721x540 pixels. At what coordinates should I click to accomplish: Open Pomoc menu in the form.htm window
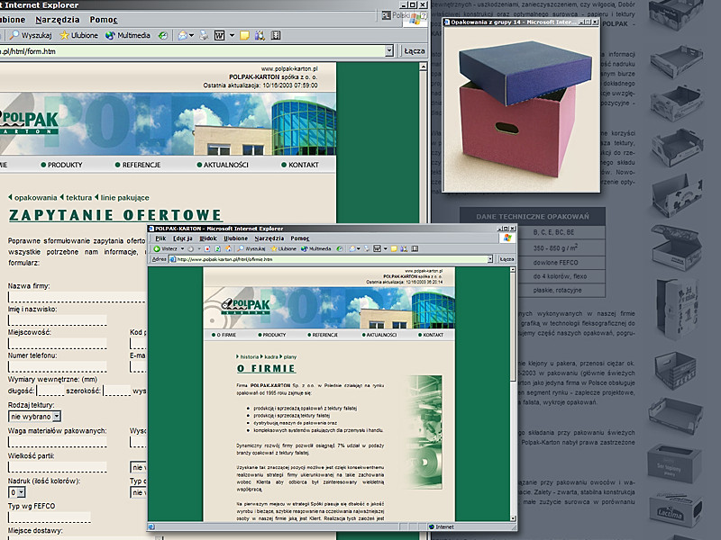tap(104, 20)
